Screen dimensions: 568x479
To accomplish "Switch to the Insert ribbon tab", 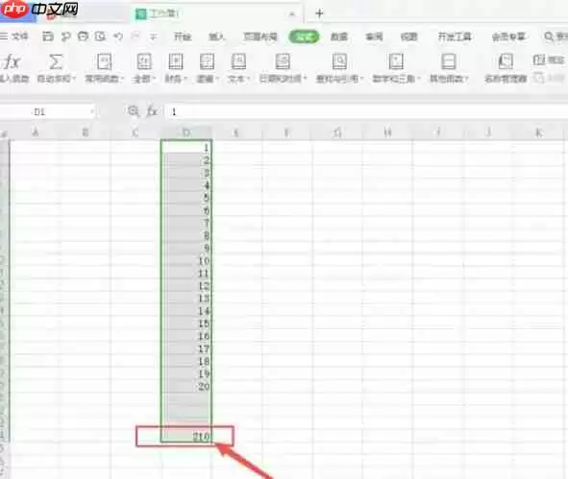I will coord(216,36).
